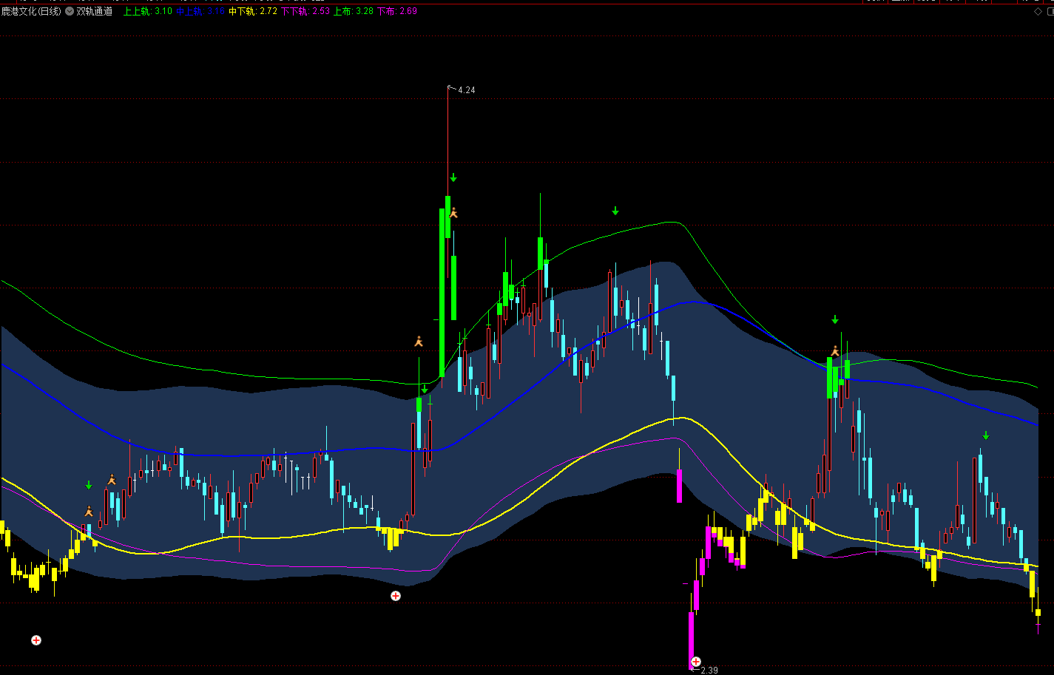Click the red plus marker beside 2.39
Viewport: 1054px width, 675px height.
[695, 662]
